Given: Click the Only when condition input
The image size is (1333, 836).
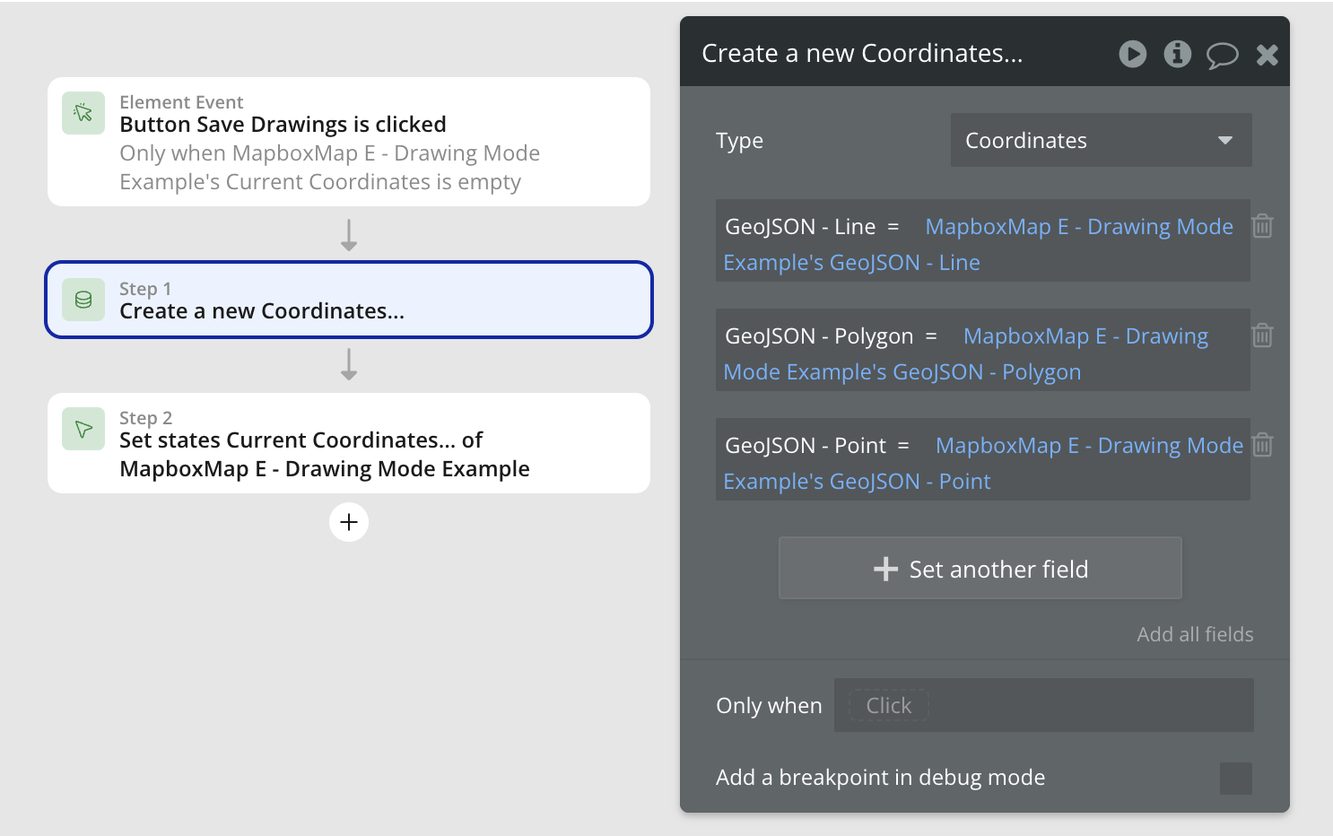Looking at the screenshot, I should click(1043, 705).
